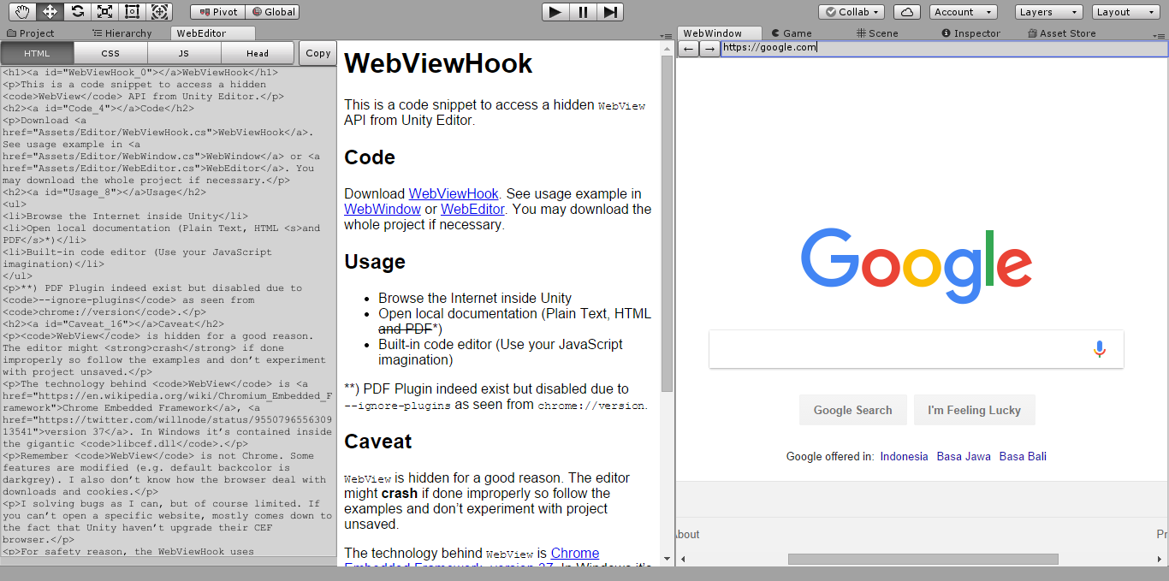
Task: Show CSS source in WebEditor
Action: click(x=110, y=53)
